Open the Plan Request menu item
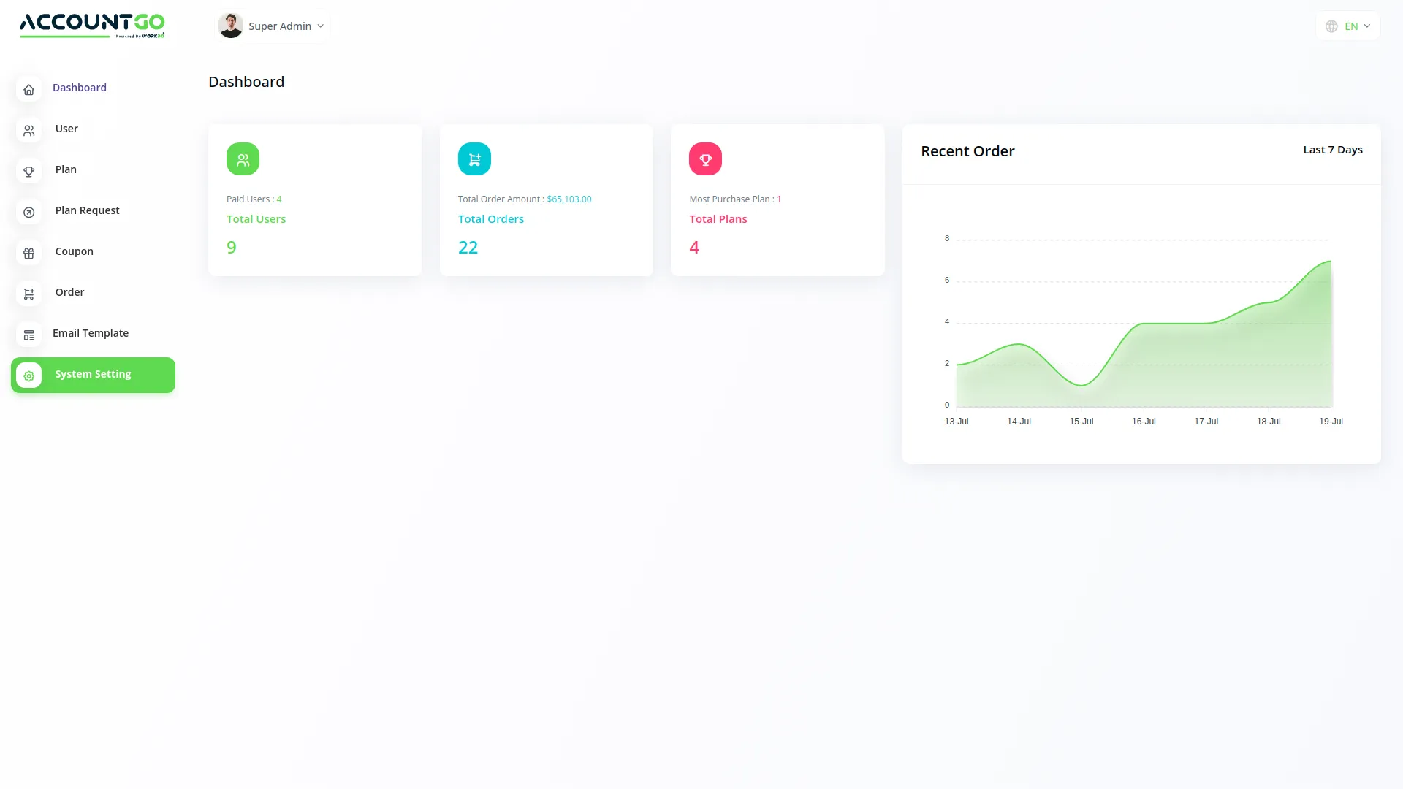 pos(87,210)
